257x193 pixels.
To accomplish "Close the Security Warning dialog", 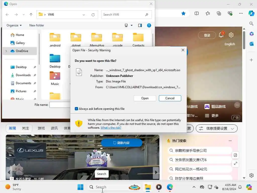I will pyautogui.click(x=183, y=50).
